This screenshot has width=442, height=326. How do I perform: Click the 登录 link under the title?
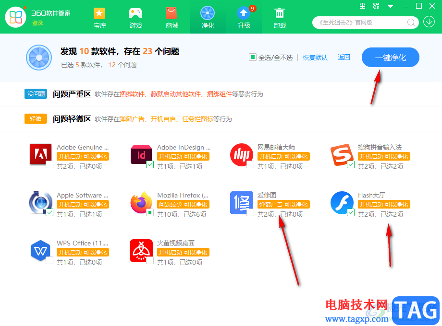(x=37, y=23)
